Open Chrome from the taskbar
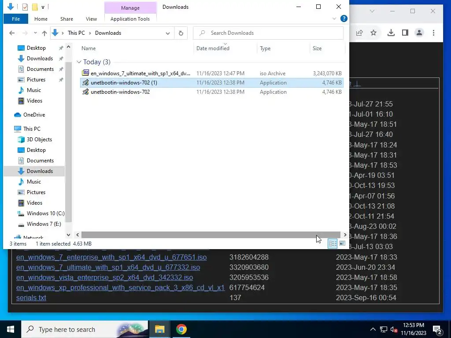The height and width of the screenshot is (338, 451). tap(181, 329)
